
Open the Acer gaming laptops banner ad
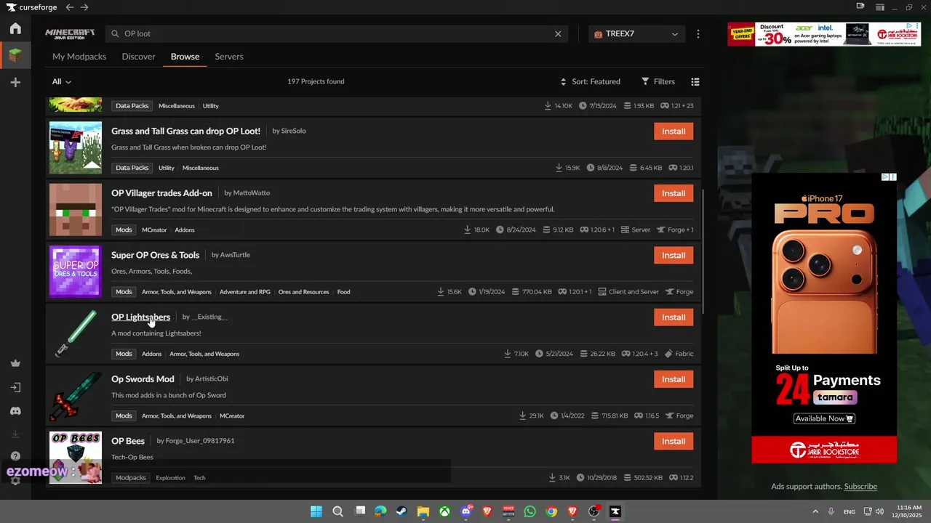(x=823, y=34)
